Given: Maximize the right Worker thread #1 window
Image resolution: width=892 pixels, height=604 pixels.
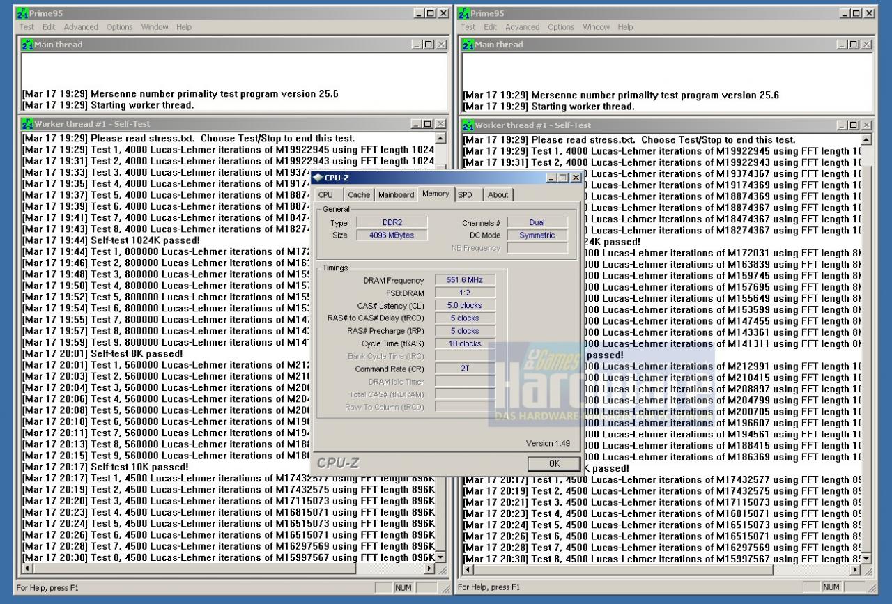Looking at the screenshot, I should tap(854, 125).
